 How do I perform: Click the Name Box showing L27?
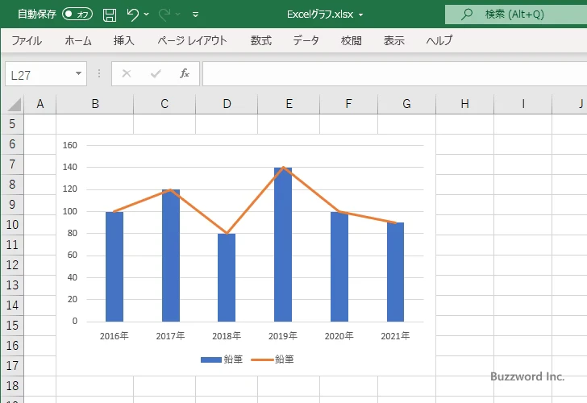(40, 74)
